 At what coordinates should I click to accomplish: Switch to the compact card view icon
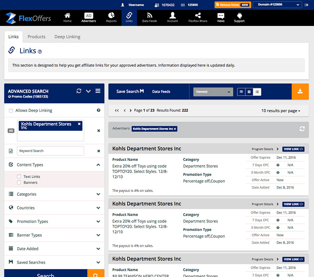pyautogui.click(x=241, y=92)
